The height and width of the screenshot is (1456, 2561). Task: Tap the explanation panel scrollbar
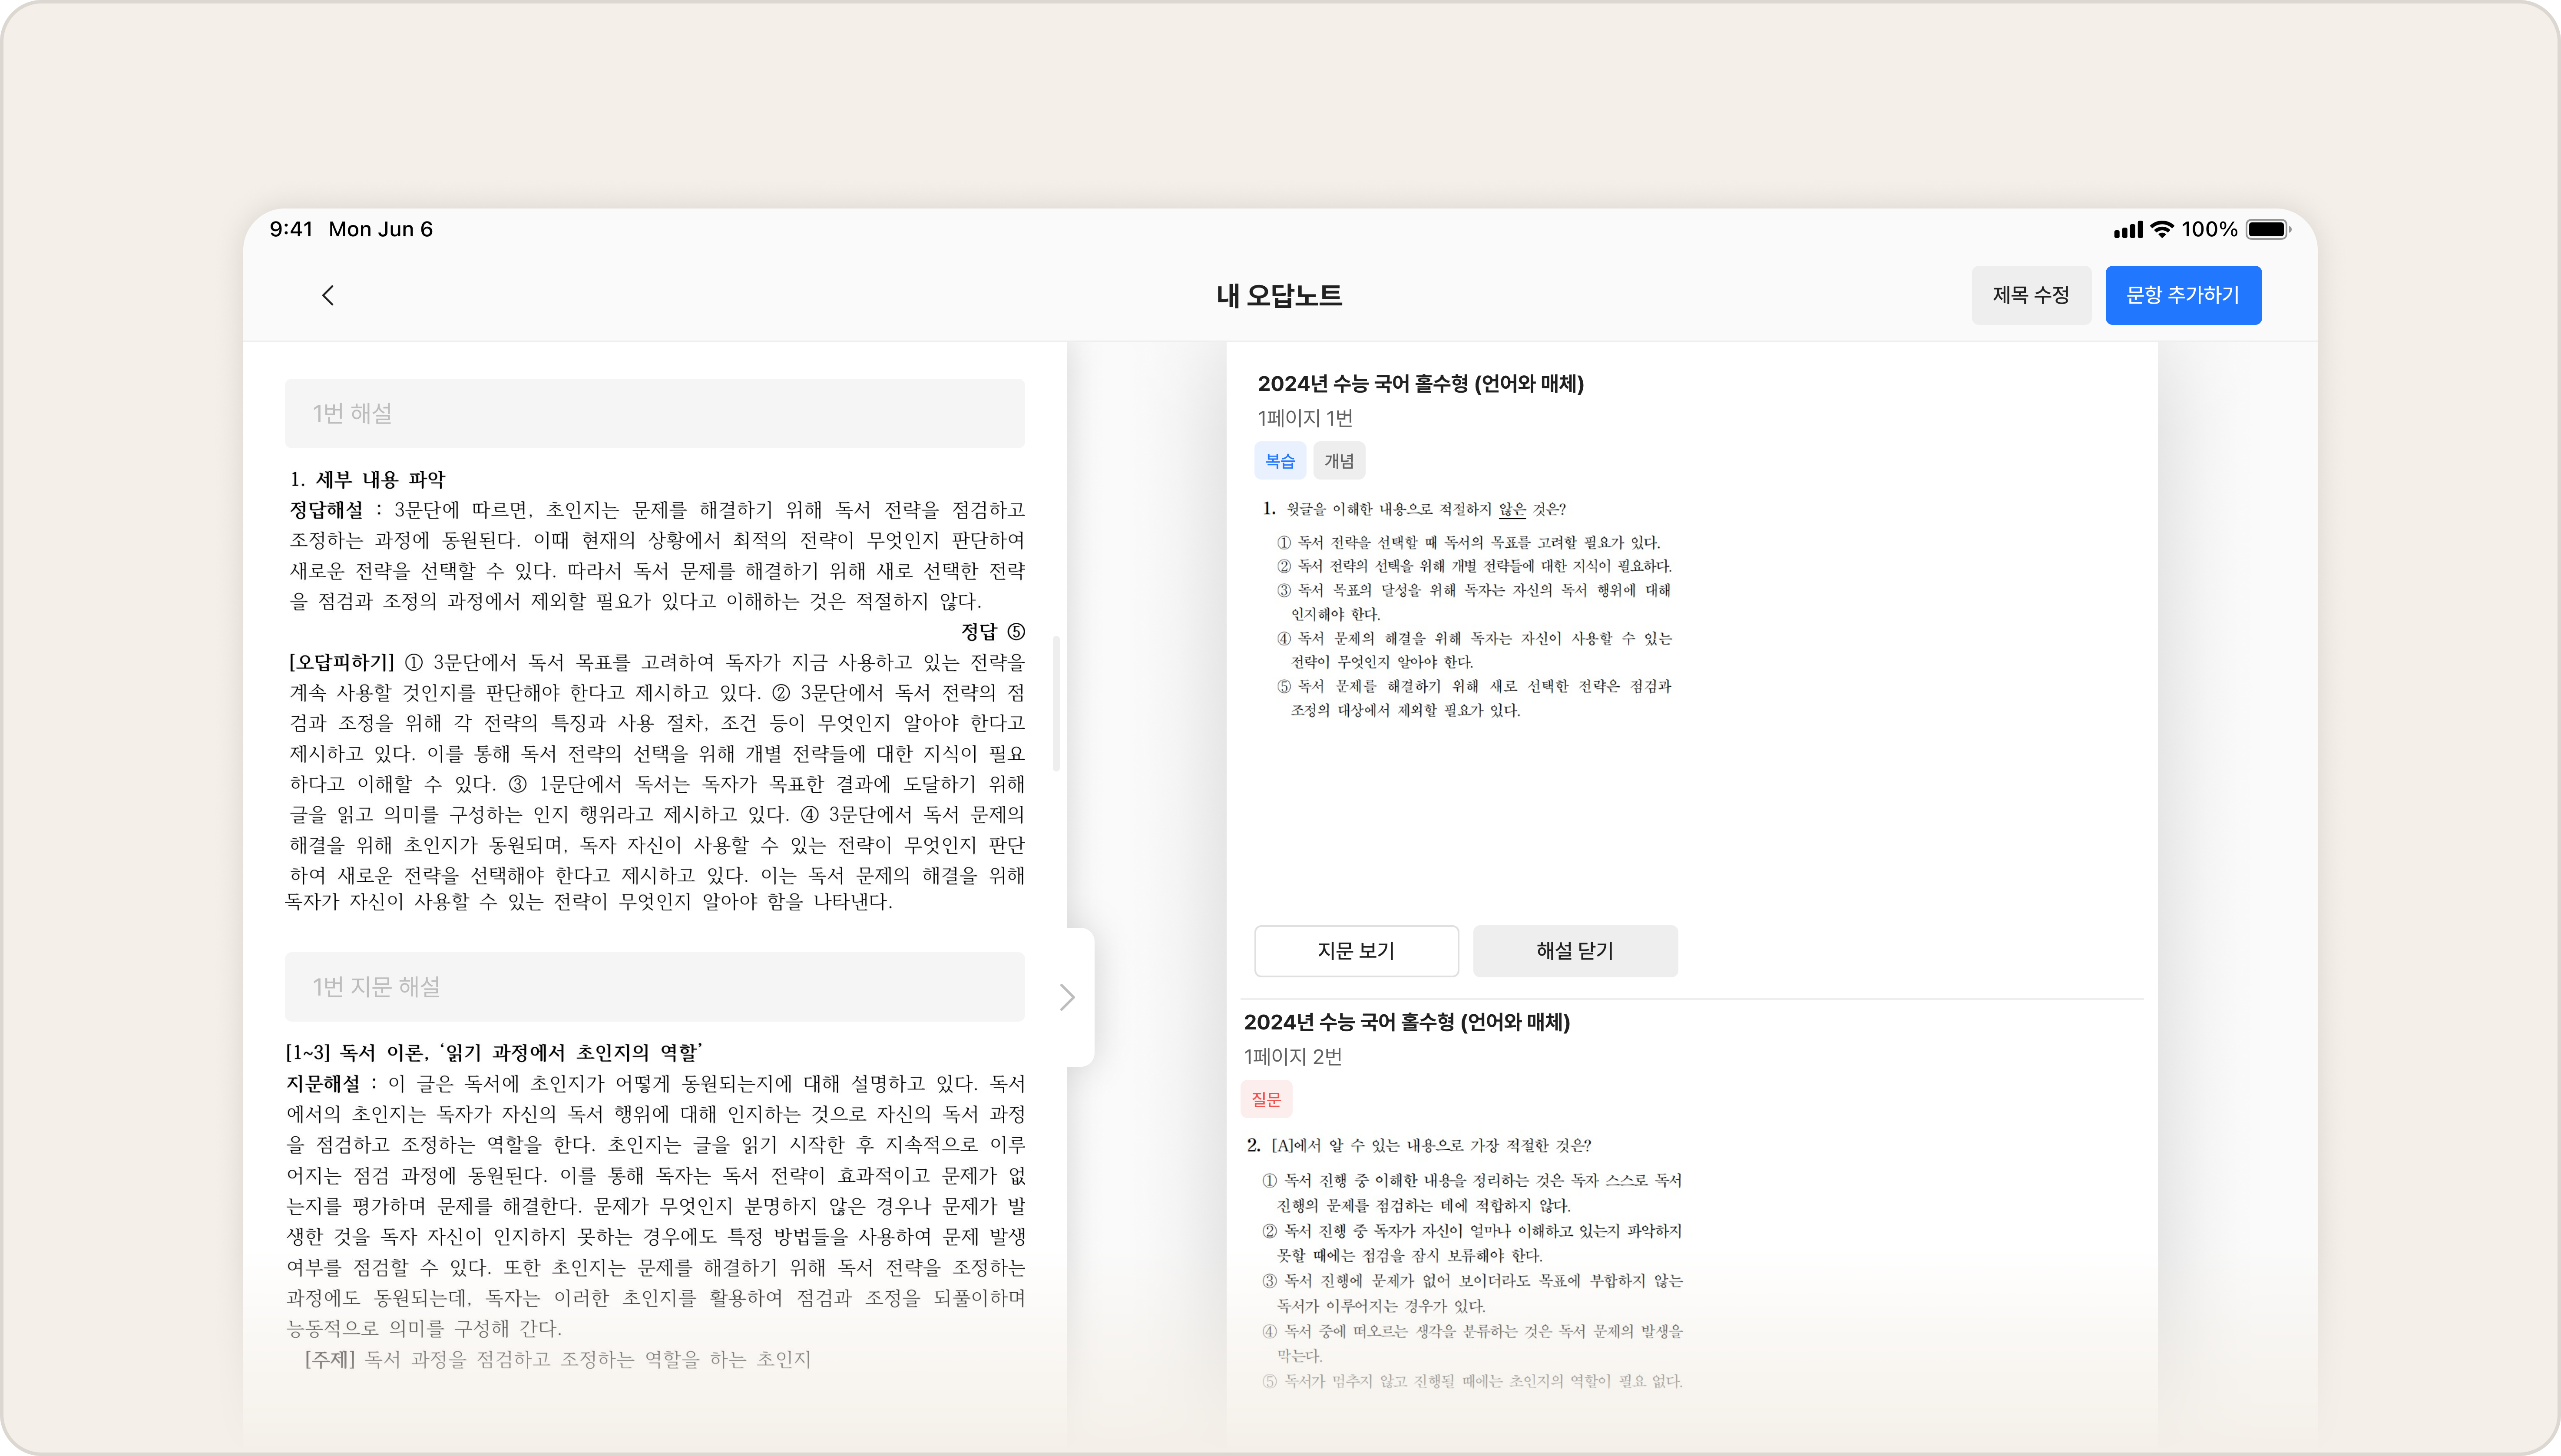(x=1056, y=703)
